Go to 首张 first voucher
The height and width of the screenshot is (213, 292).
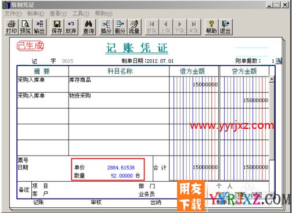coord(152,27)
